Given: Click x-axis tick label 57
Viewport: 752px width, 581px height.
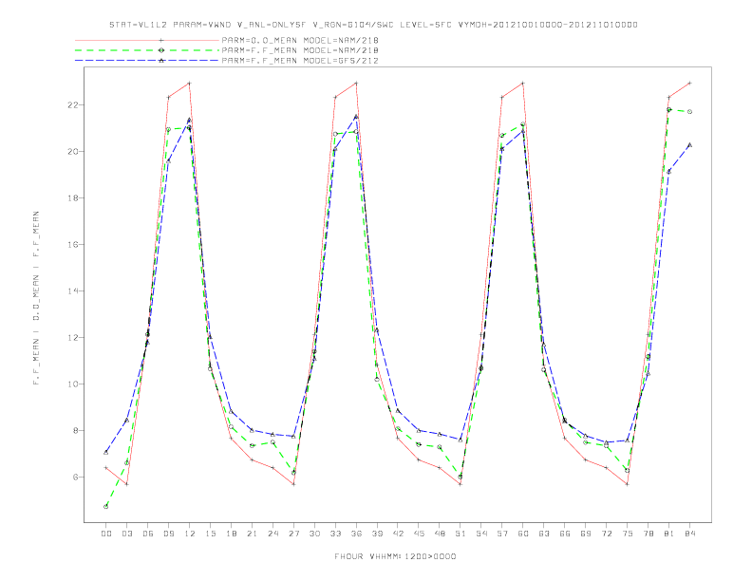Looking at the screenshot, I should click(x=502, y=534).
